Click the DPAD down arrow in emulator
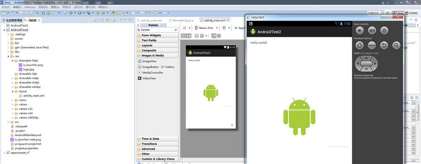421x164 pixels. tap(366, 70)
